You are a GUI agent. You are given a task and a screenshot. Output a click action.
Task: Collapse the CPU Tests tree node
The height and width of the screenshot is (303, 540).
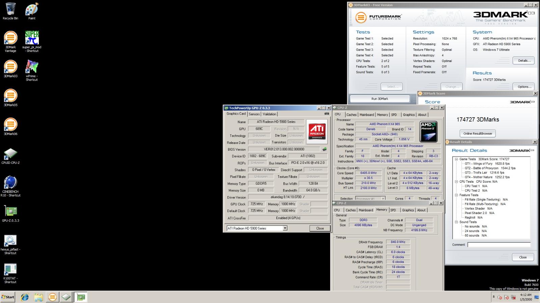point(456,182)
